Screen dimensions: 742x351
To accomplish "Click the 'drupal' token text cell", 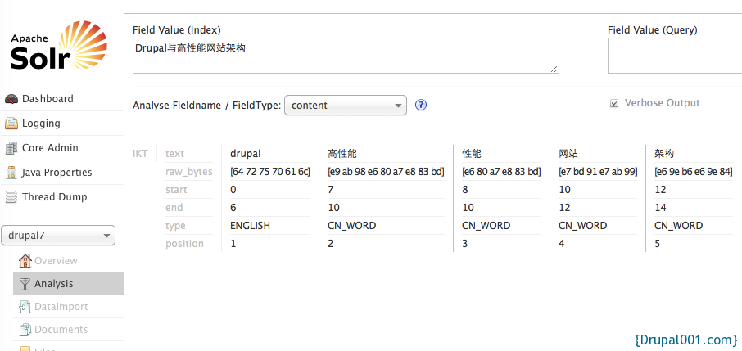I will click(245, 154).
